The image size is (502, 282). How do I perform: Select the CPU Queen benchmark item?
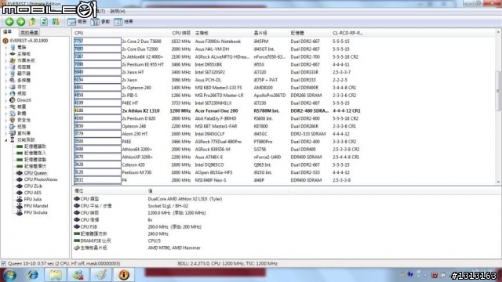[x=35, y=173]
